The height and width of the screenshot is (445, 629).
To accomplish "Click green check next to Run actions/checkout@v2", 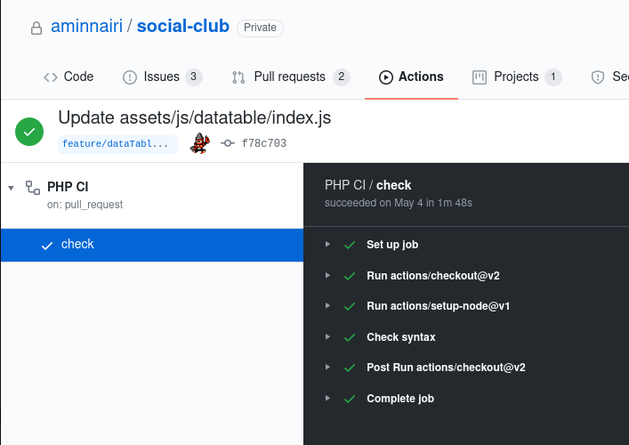I will tap(350, 276).
